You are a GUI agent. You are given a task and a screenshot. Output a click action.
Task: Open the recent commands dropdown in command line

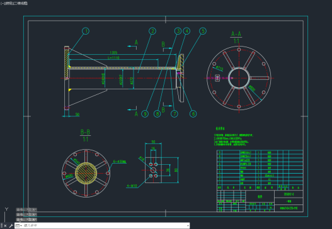(18, 226)
